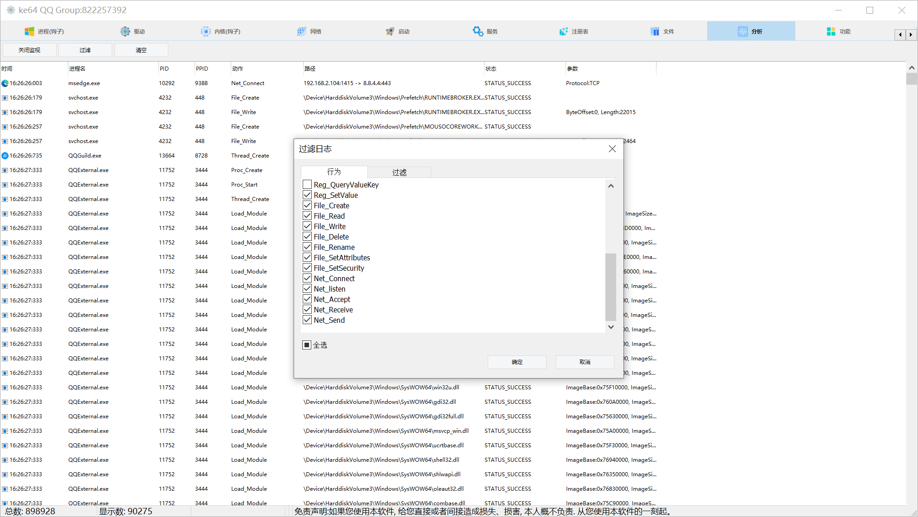Sort by the 状态 column header
The image size is (918, 517).
click(525, 69)
